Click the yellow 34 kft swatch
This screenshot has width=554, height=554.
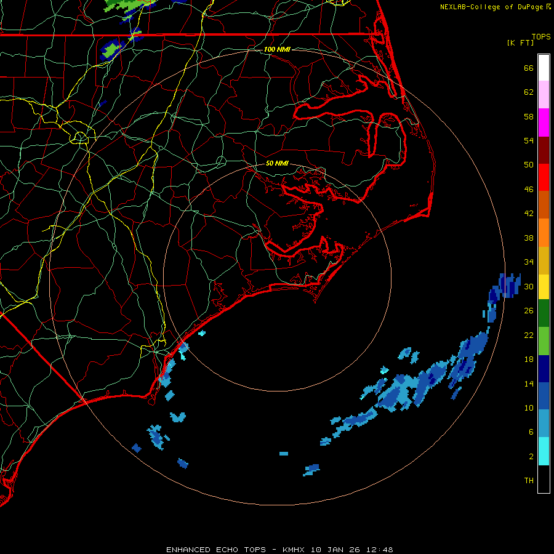tap(544, 287)
